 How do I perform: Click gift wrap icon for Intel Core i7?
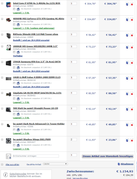18,9
